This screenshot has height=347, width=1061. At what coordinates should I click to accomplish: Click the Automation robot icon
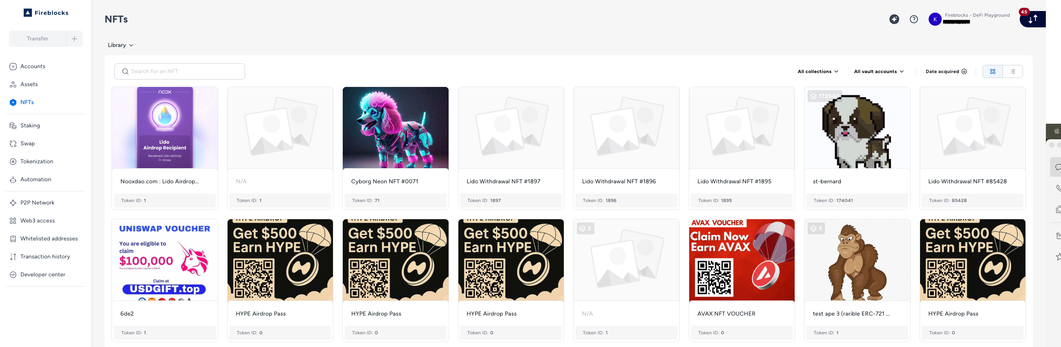[13, 180]
